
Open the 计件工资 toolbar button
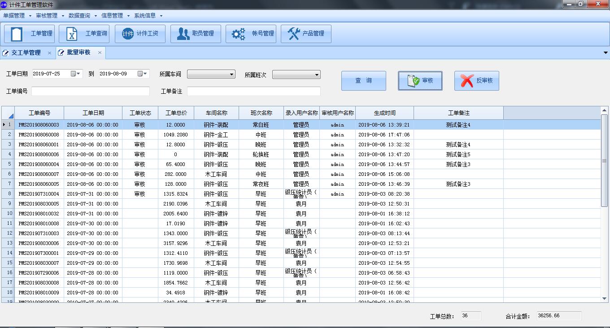click(140, 34)
